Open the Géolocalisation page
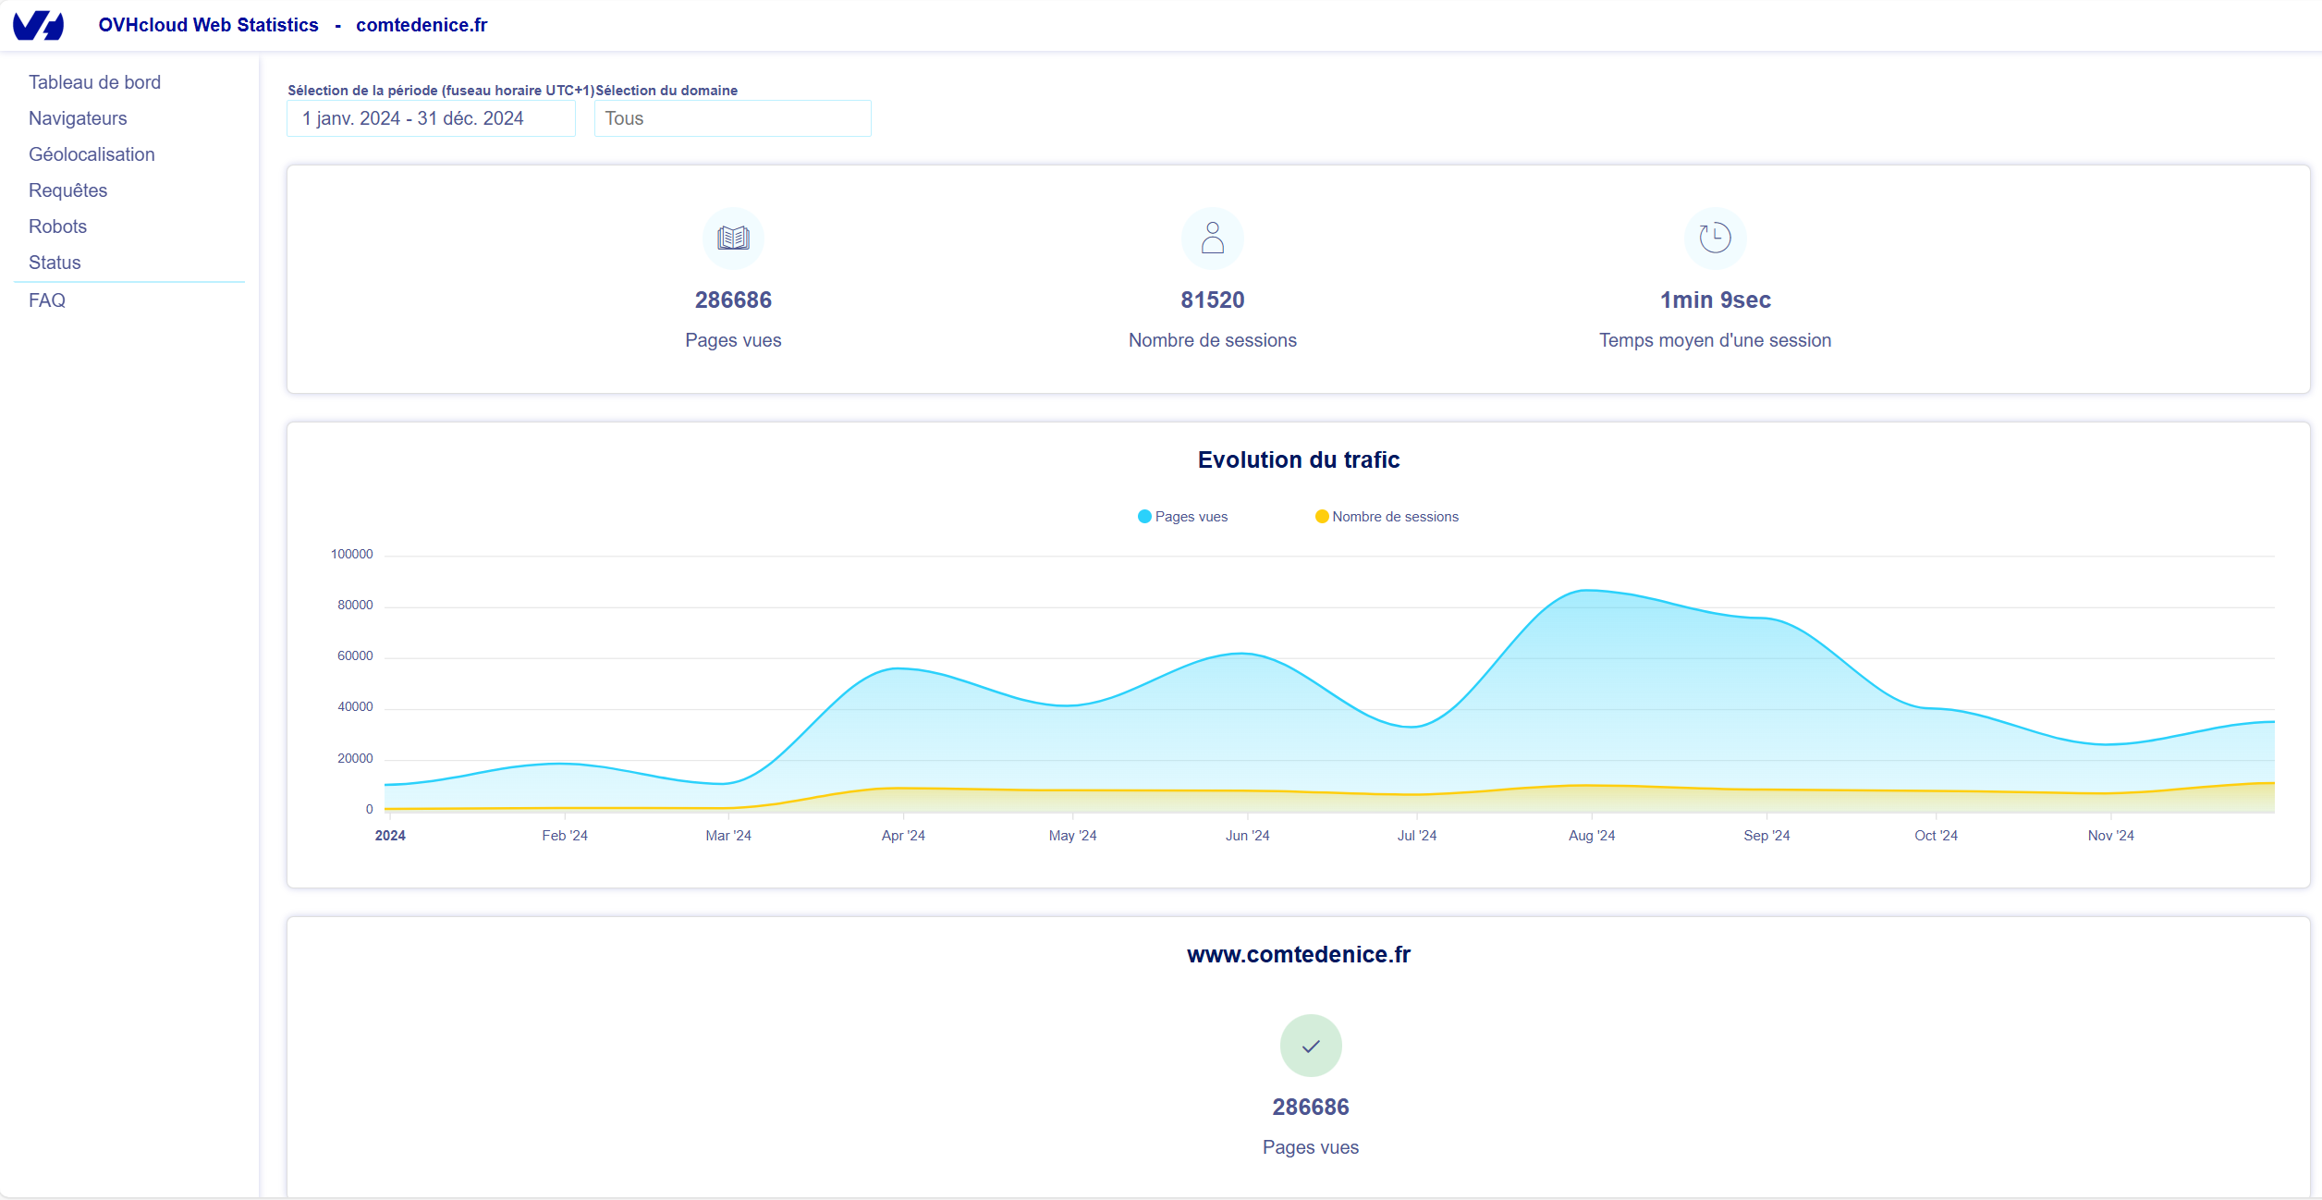This screenshot has width=2322, height=1200. (92, 154)
